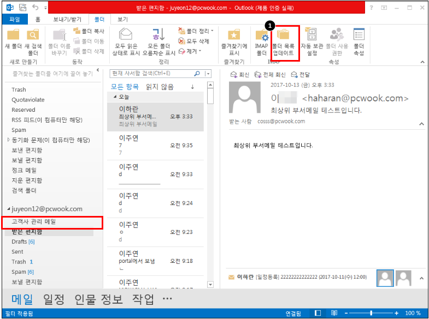Toggle the sort order arrow in message list
Image resolution: width=429 pixels, height=319 pixels.
click(192, 87)
